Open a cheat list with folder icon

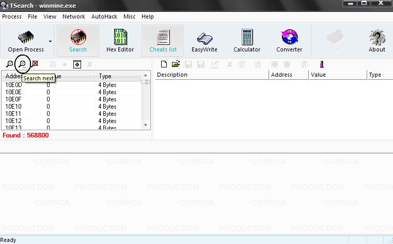(x=176, y=64)
